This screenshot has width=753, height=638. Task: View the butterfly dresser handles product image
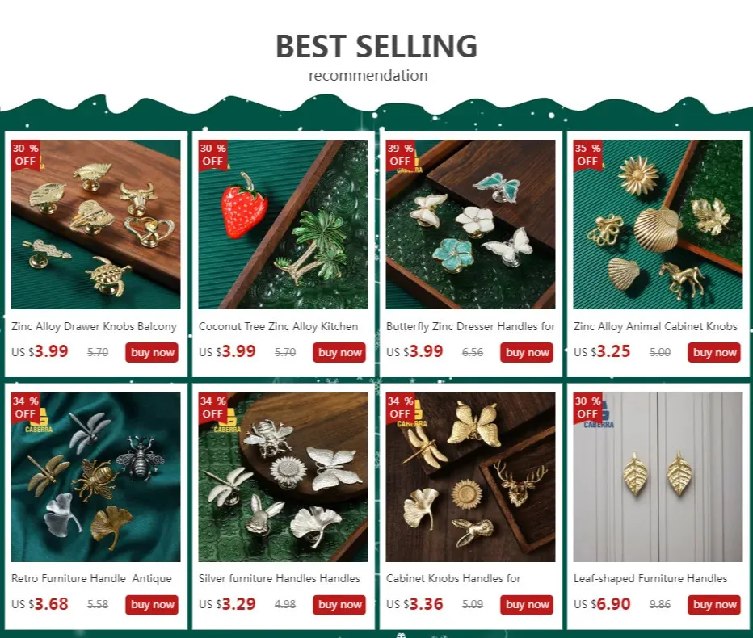click(470, 225)
